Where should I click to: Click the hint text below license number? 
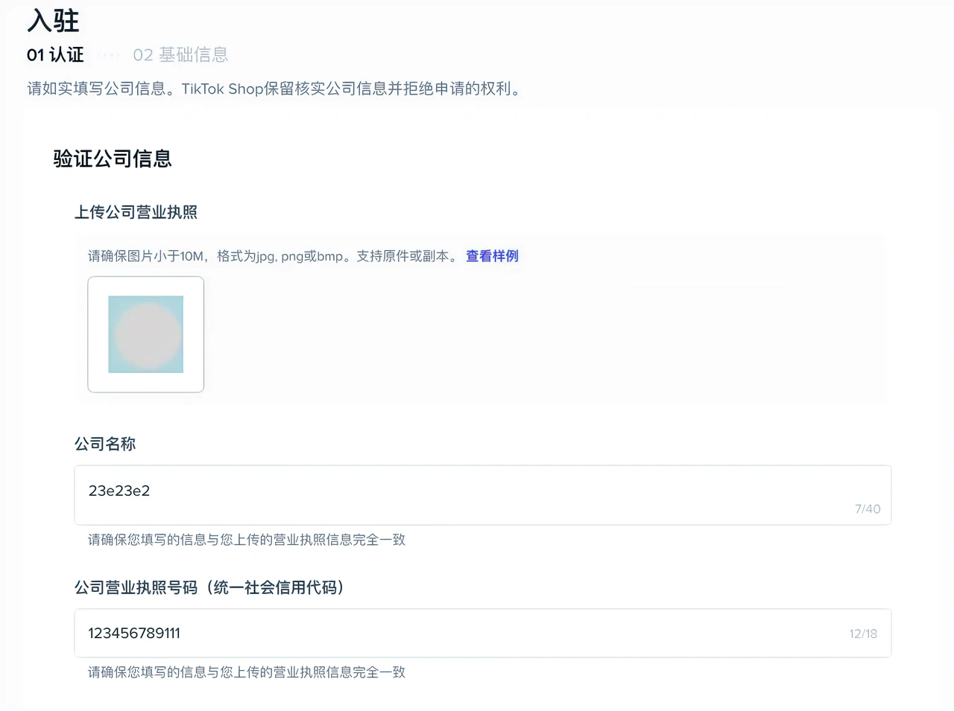pyautogui.click(x=247, y=672)
